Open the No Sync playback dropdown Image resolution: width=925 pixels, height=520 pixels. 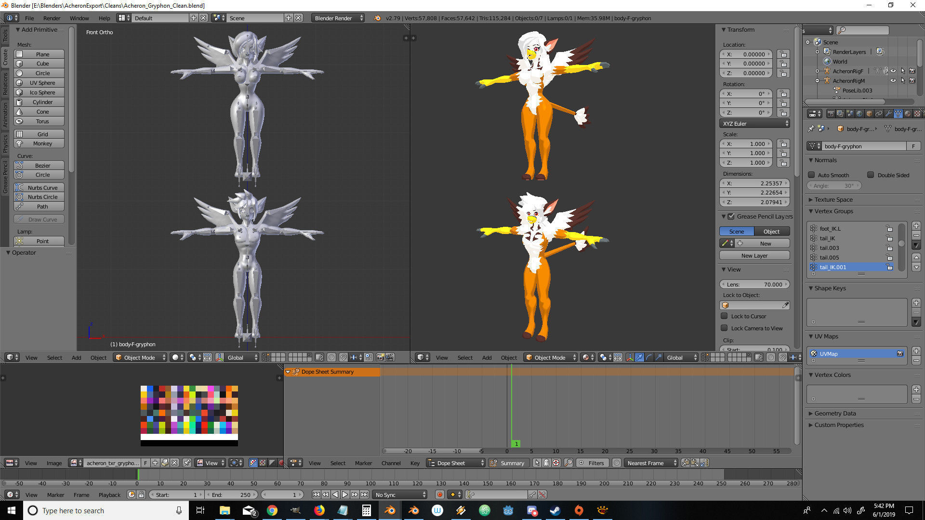point(400,494)
